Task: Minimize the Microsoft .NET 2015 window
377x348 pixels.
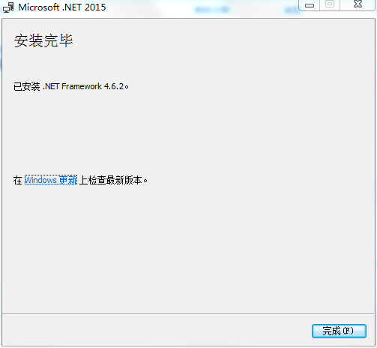Action: click(310, 5)
